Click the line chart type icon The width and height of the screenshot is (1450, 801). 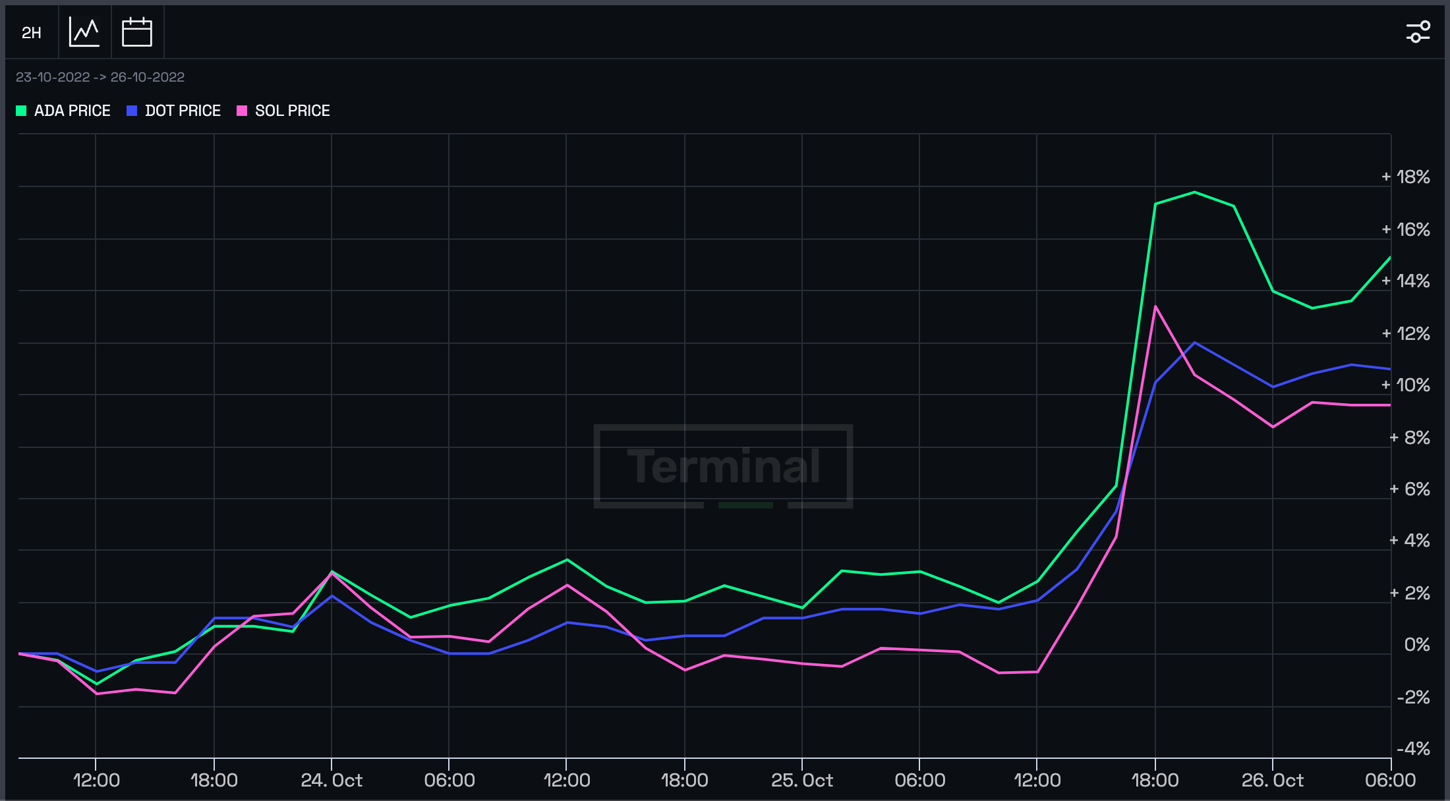coord(84,32)
